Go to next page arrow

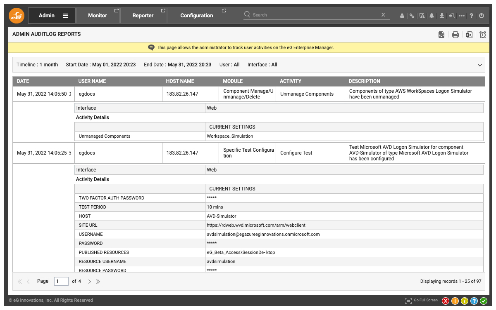pos(90,282)
